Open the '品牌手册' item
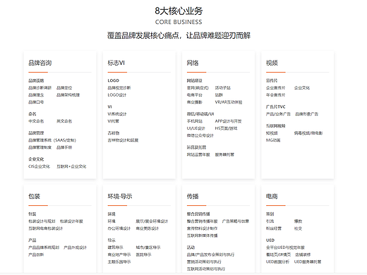The image size is (367, 275). click(64, 147)
